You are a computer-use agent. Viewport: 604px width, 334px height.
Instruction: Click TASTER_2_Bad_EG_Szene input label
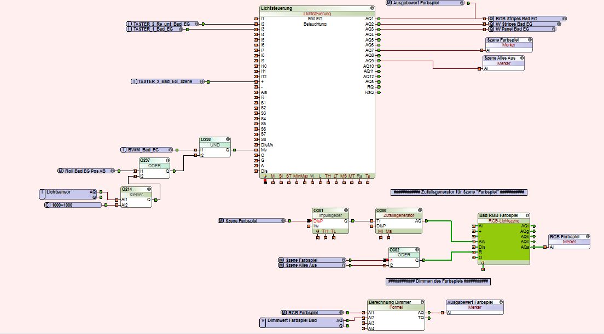[x=165, y=81]
